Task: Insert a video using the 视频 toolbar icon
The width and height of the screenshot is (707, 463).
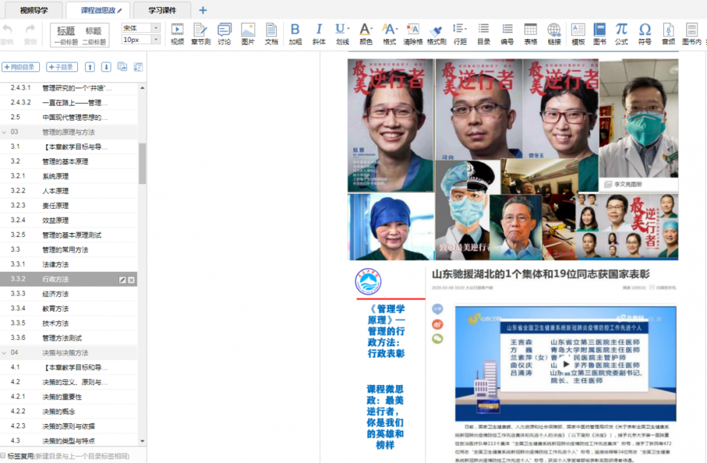Action: (177, 33)
